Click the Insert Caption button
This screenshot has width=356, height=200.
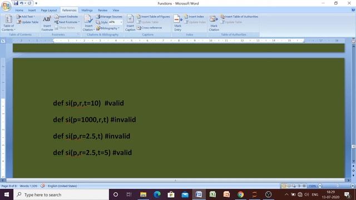pyautogui.click(x=130, y=23)
